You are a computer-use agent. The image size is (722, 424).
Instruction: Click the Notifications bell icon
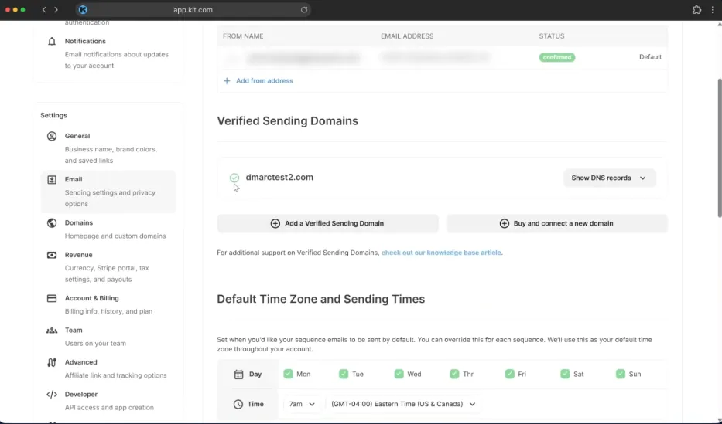[x=52, y=42]
